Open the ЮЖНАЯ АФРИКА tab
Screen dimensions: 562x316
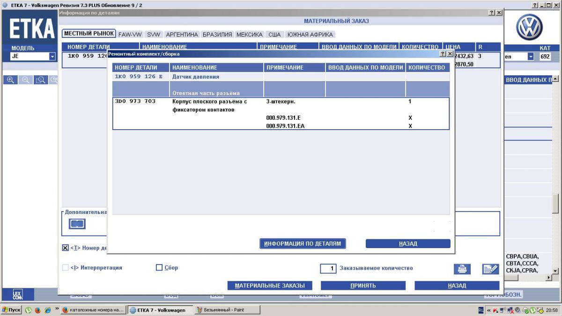(x=310, y=35)
